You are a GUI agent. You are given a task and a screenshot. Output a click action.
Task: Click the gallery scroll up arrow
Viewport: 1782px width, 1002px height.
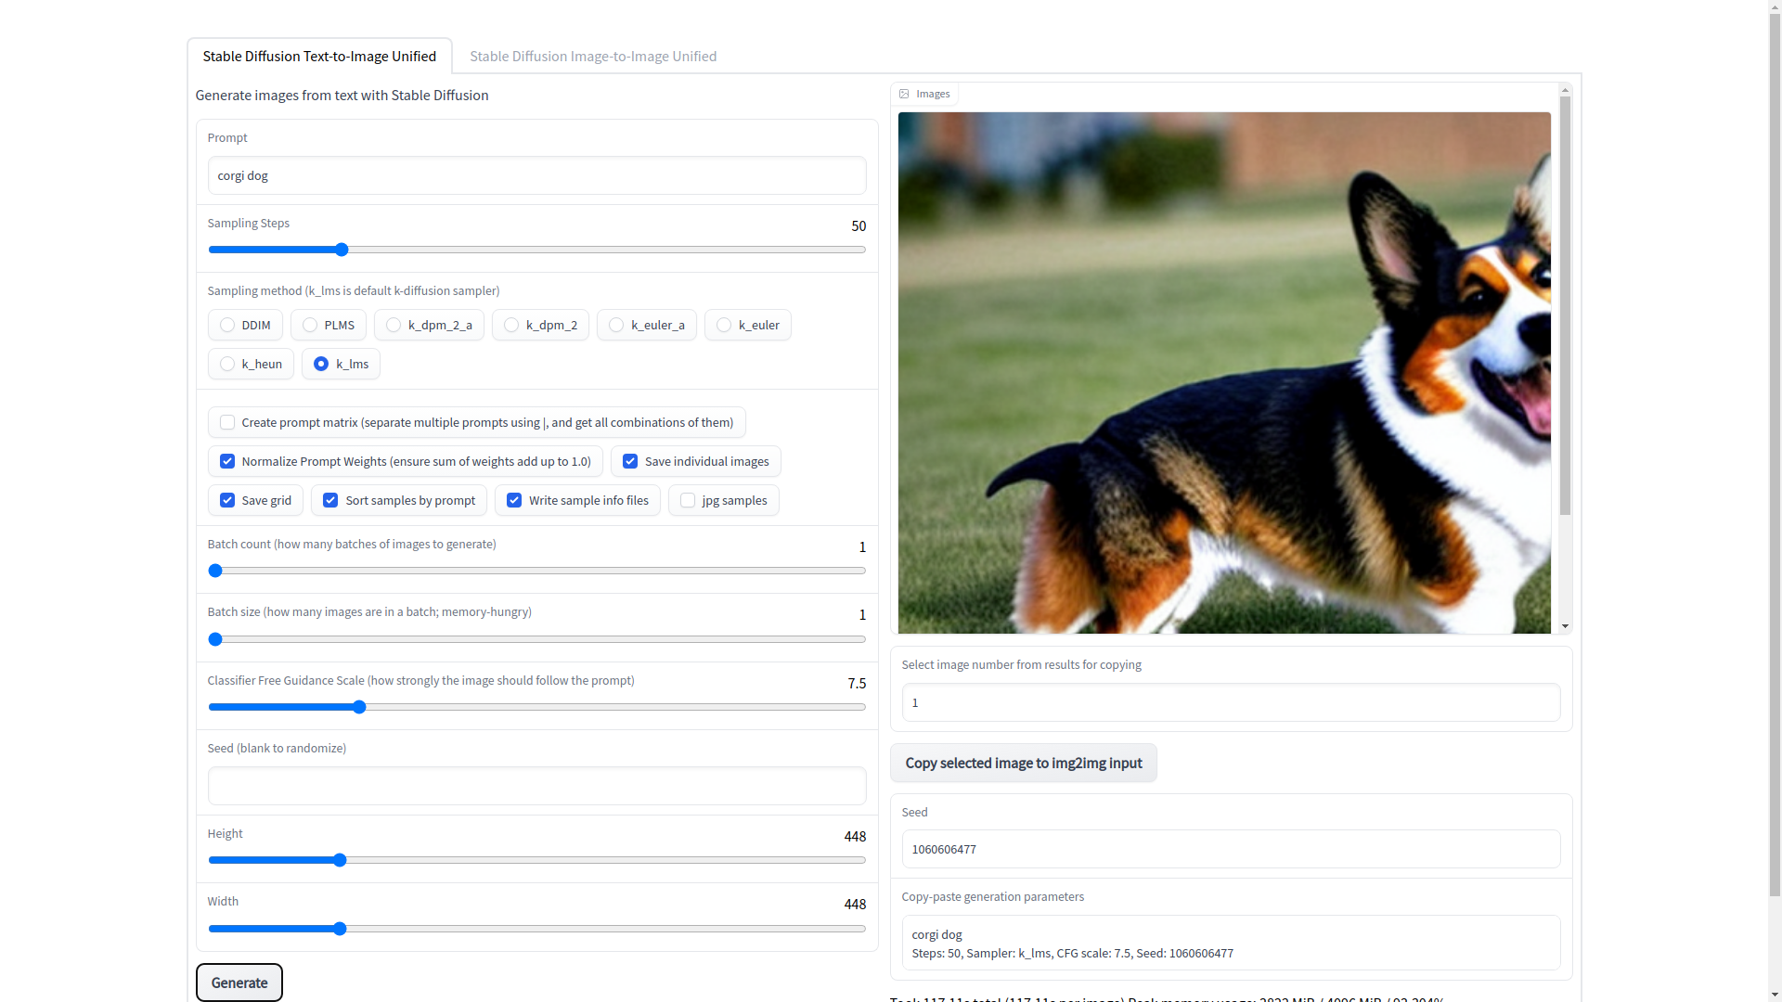[x=1565, y=90]
